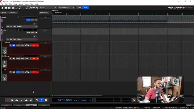
Task: Jump to the end of project
Action: coord(31,100)
